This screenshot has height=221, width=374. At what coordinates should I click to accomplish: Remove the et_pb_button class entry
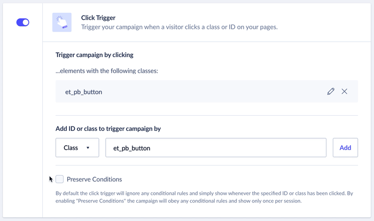point(345,91)
